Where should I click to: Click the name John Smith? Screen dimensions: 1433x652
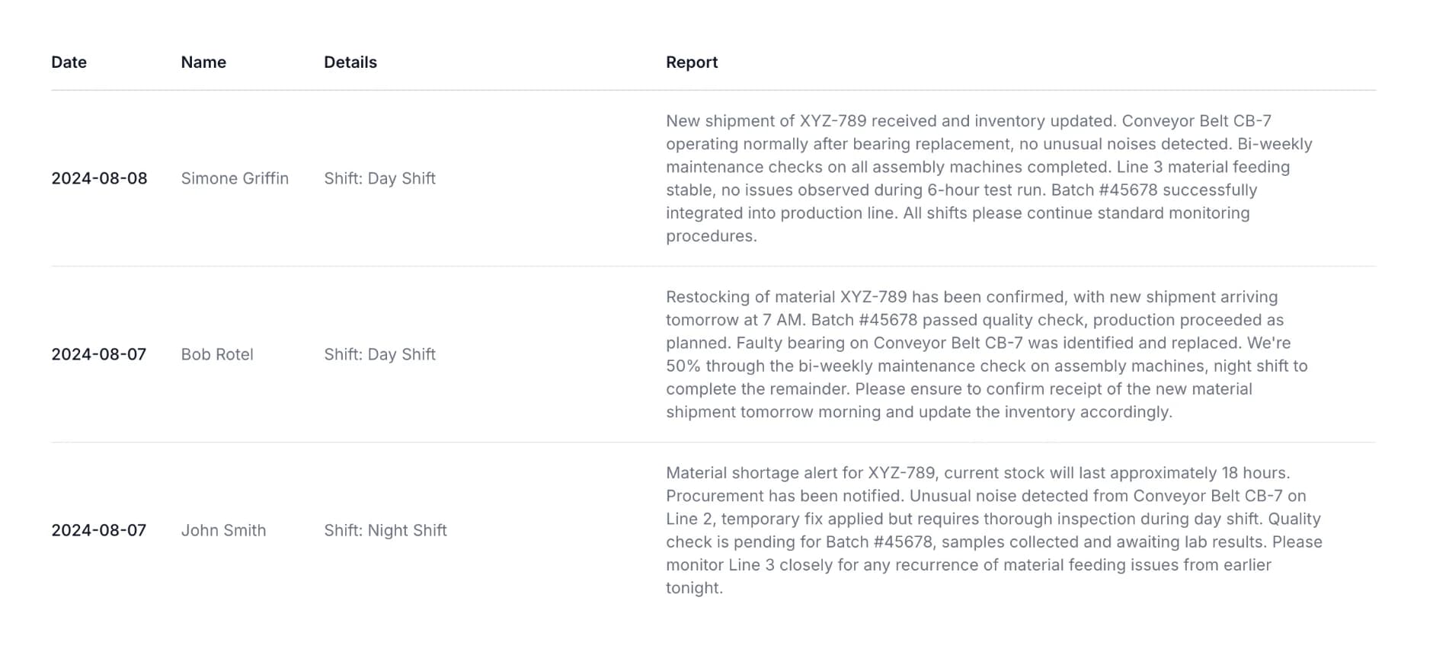coord(223,530)
